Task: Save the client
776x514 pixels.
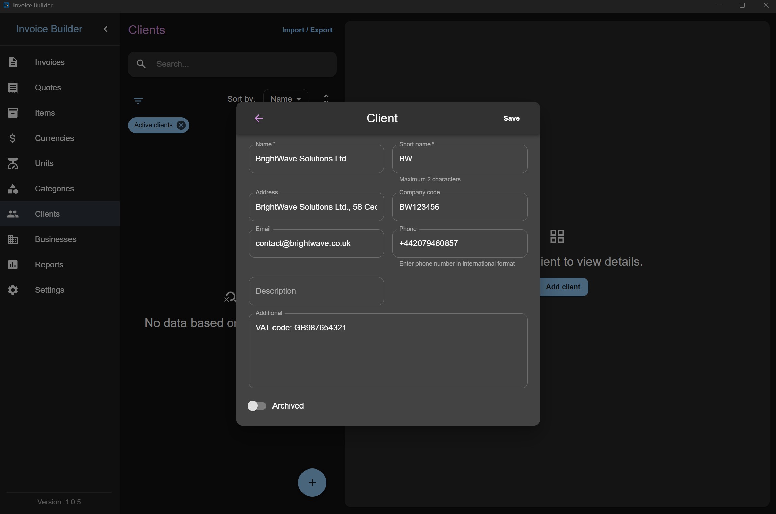Action: tap(511, 118)
